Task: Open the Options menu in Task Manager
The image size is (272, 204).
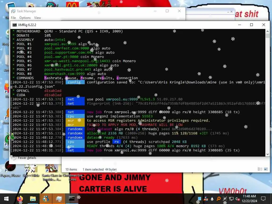Action: [x=25, y=18]
